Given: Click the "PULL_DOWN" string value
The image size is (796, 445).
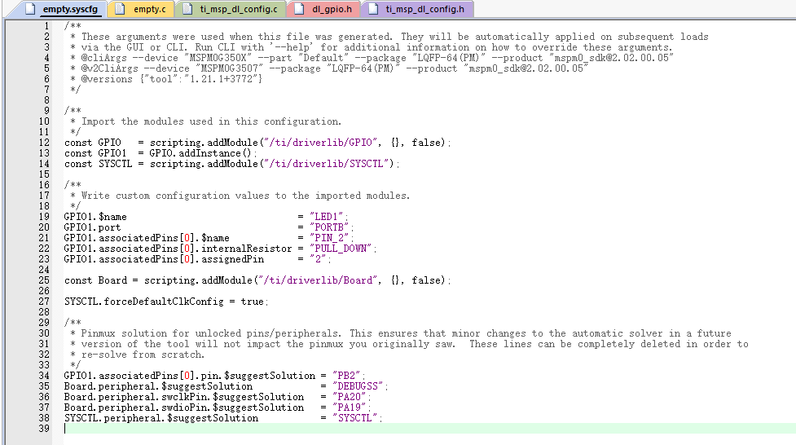Looking at the screenshot, I should tap(341, 249).
